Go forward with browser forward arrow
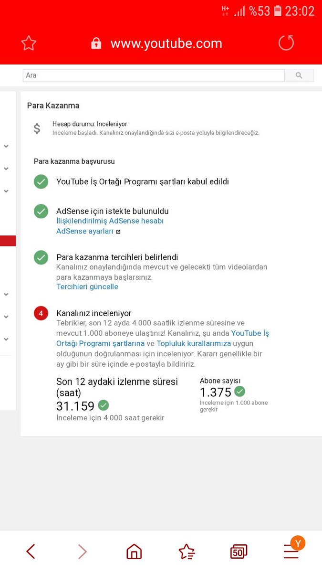 (x=82, y=552)
